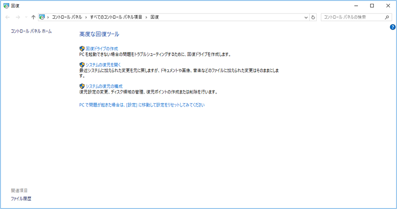Screen dimensions: 397x209
Task: Click the 回復 window title bar icon
Action: click(x=6, y=6)
